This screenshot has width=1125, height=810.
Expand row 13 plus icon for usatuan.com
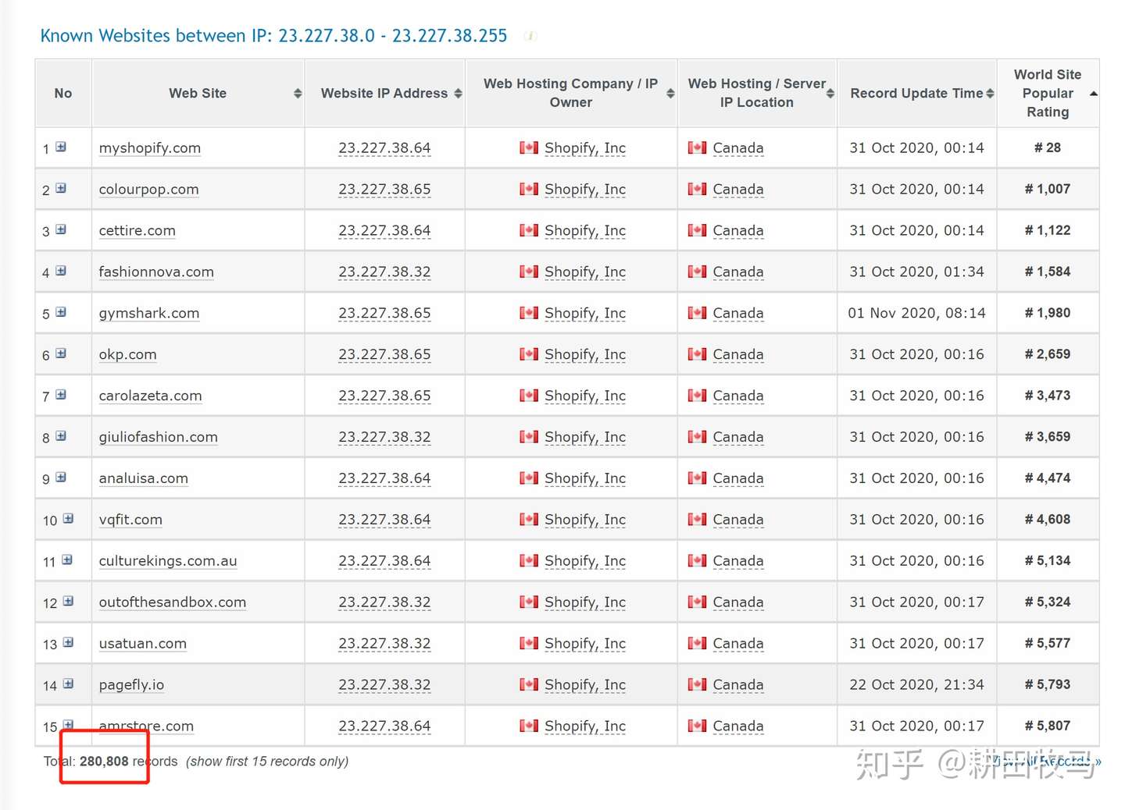click(68, 643)
